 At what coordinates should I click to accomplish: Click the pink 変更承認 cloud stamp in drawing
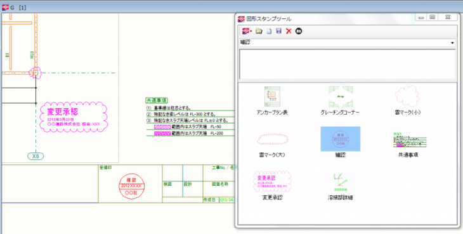pyautogui.click(x=74, y=117)
